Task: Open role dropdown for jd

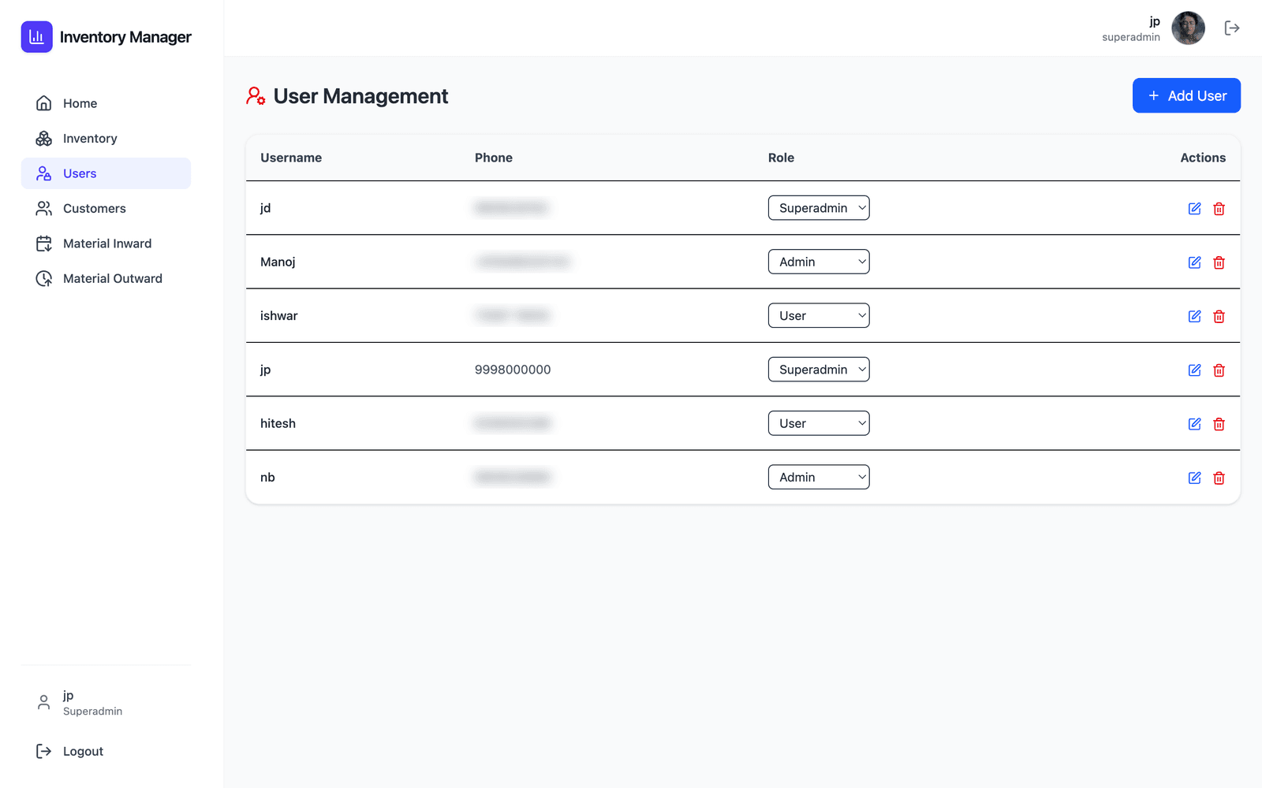Action: (819, 208)
